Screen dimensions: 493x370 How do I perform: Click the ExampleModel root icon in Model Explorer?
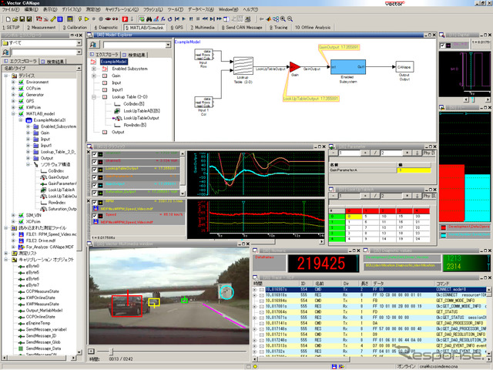(93, 62)
